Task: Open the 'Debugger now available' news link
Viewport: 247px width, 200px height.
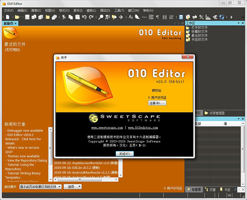Action: click(25, 131)
